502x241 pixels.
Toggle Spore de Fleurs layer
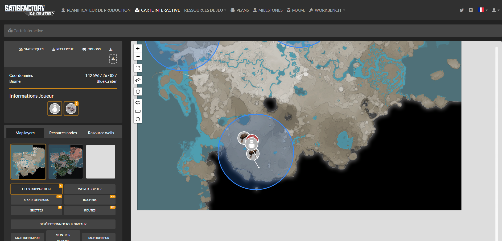pyautogui.click(x=36, y=200)
